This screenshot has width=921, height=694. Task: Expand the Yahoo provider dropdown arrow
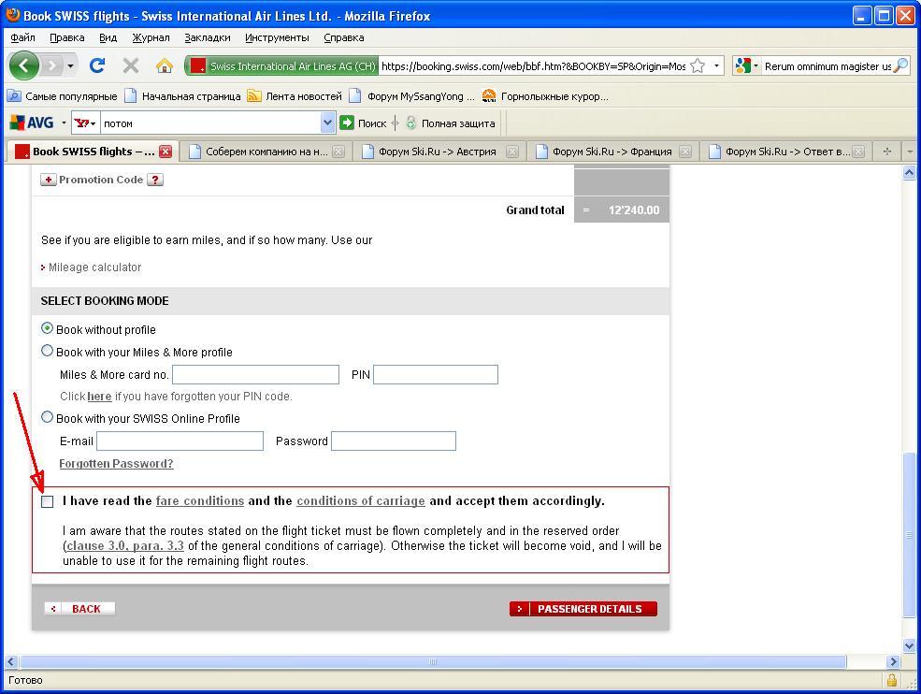[93, 123]
